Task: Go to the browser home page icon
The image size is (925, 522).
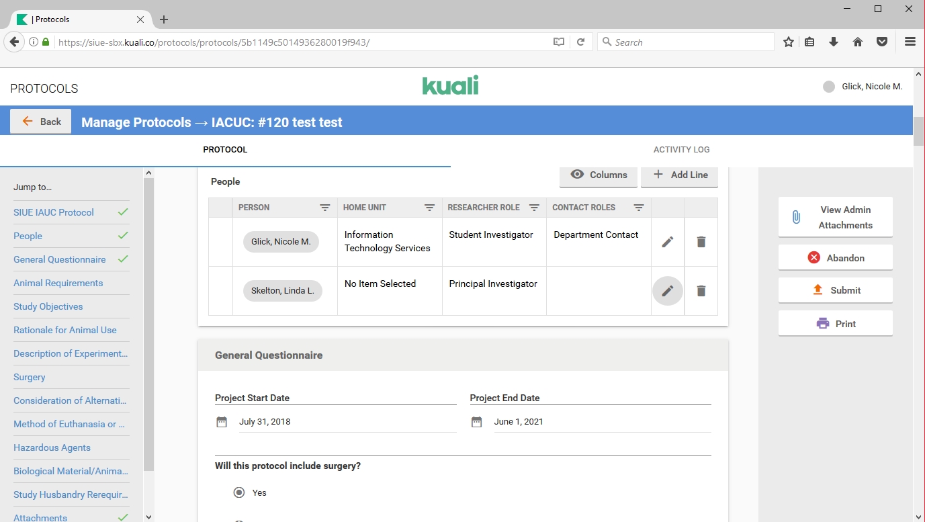Action: [858, 42]
